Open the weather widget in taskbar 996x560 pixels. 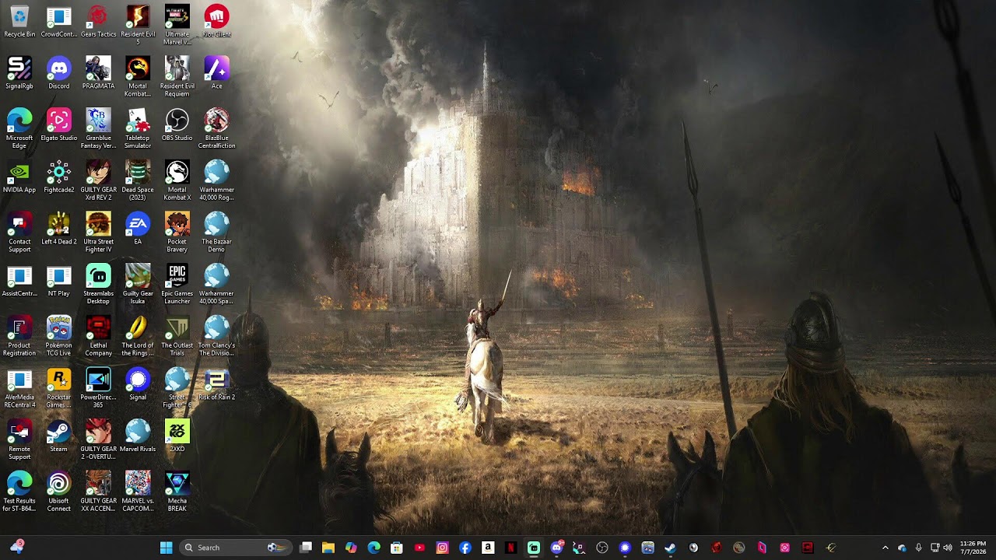pyautogui.click(x=16, y=548)
